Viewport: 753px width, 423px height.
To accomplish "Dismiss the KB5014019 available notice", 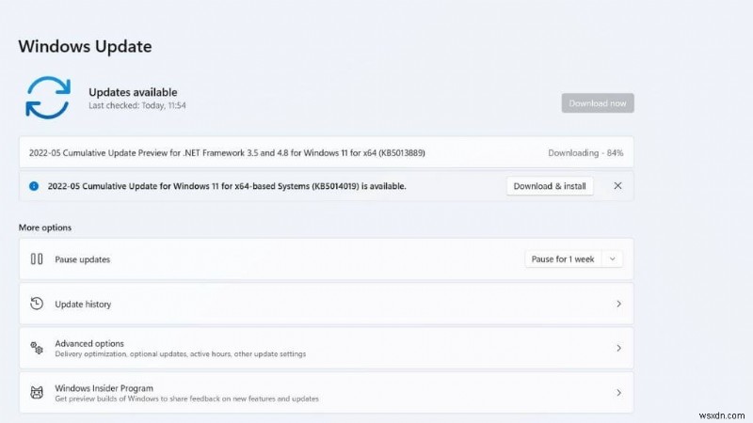I will (x=617, y=185).
